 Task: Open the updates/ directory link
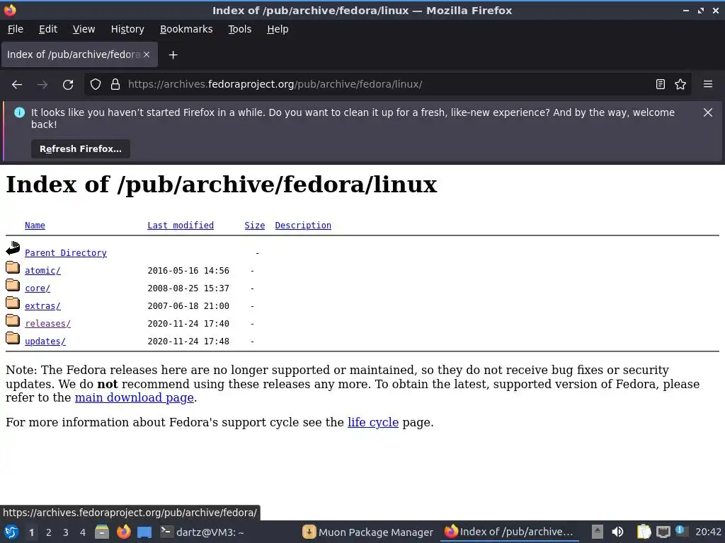click(45, 341)
